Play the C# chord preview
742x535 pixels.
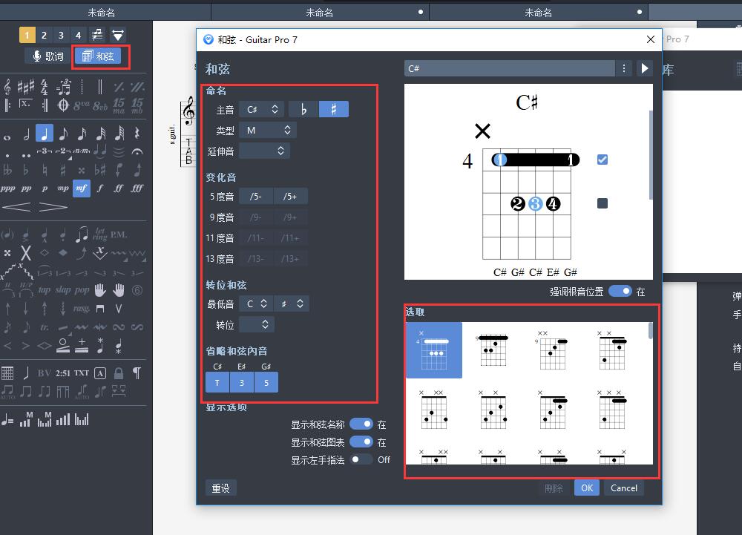click(644, 68)
